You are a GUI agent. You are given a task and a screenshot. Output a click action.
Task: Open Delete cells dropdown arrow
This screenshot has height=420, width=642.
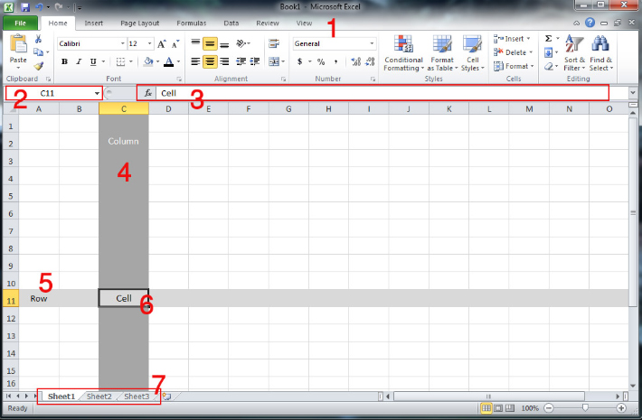coord(531,52)
